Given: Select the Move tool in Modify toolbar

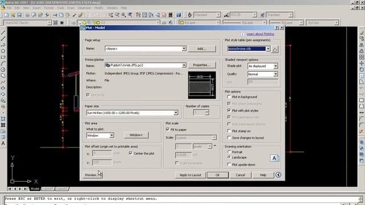Looking at the screenshot, I should (x=362, y=63).
